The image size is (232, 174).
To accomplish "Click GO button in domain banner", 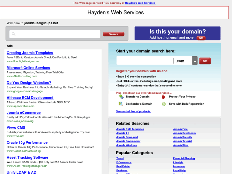I will [201, 38].
